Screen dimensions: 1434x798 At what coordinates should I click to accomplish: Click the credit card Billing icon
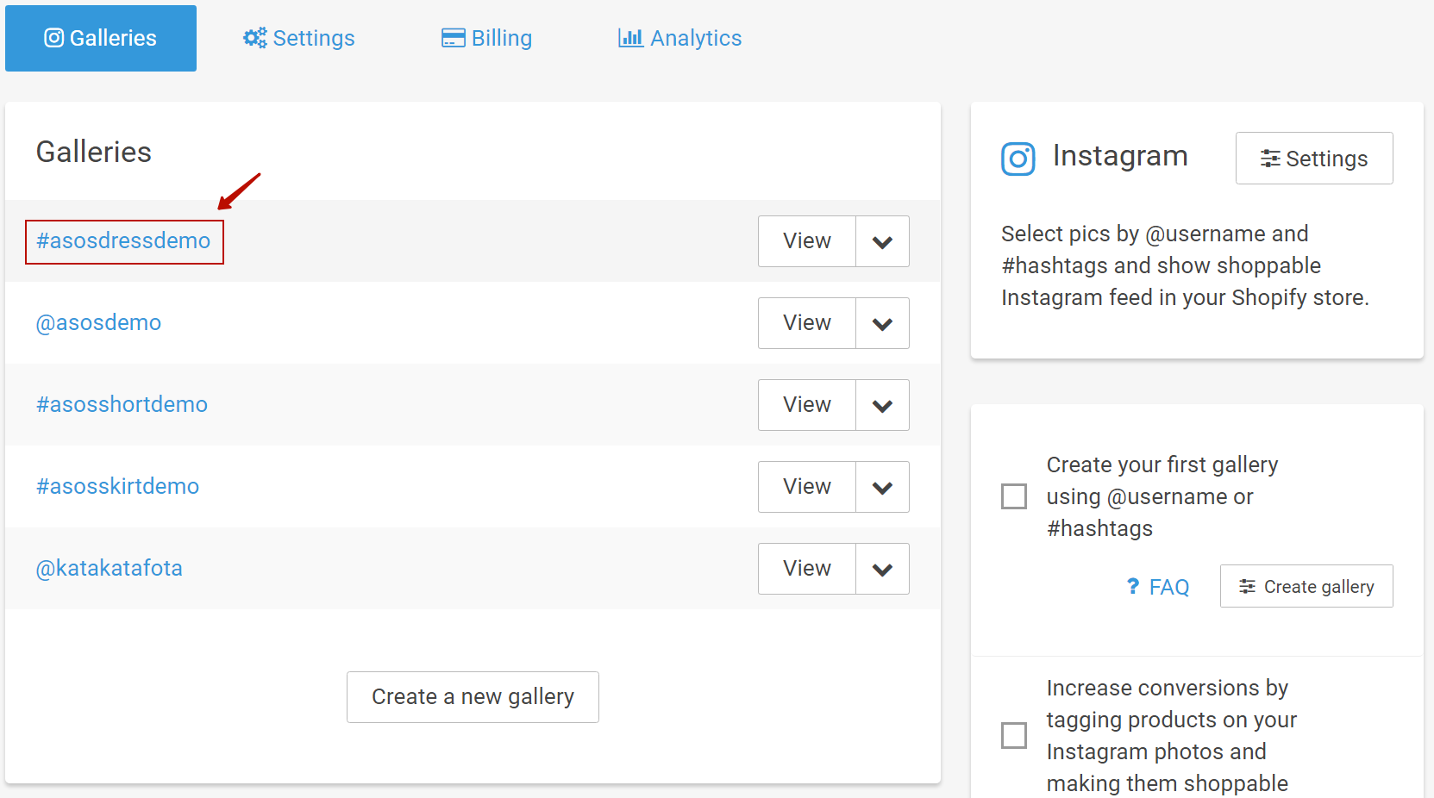pyautogui.click(x=453, y=38)
